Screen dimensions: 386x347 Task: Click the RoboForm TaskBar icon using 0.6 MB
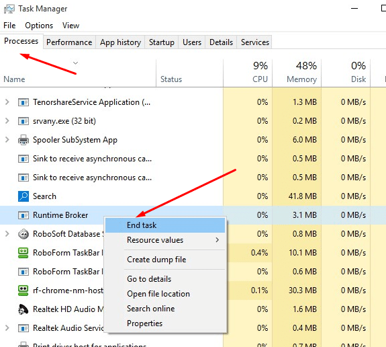tap(23, 272)
